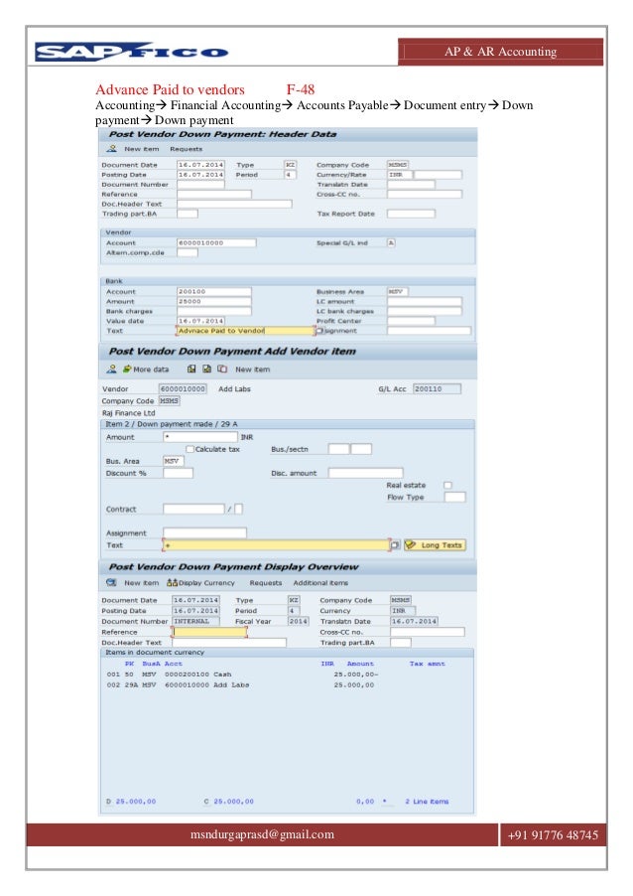Click the icon at the end of the Bank Text field
The height and width of the screenshot is (896, 633).
click(x=319, y=331)
